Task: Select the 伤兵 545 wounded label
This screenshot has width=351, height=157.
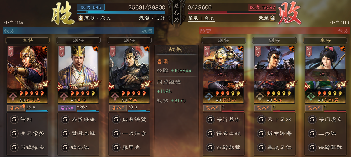Action: 90,7
